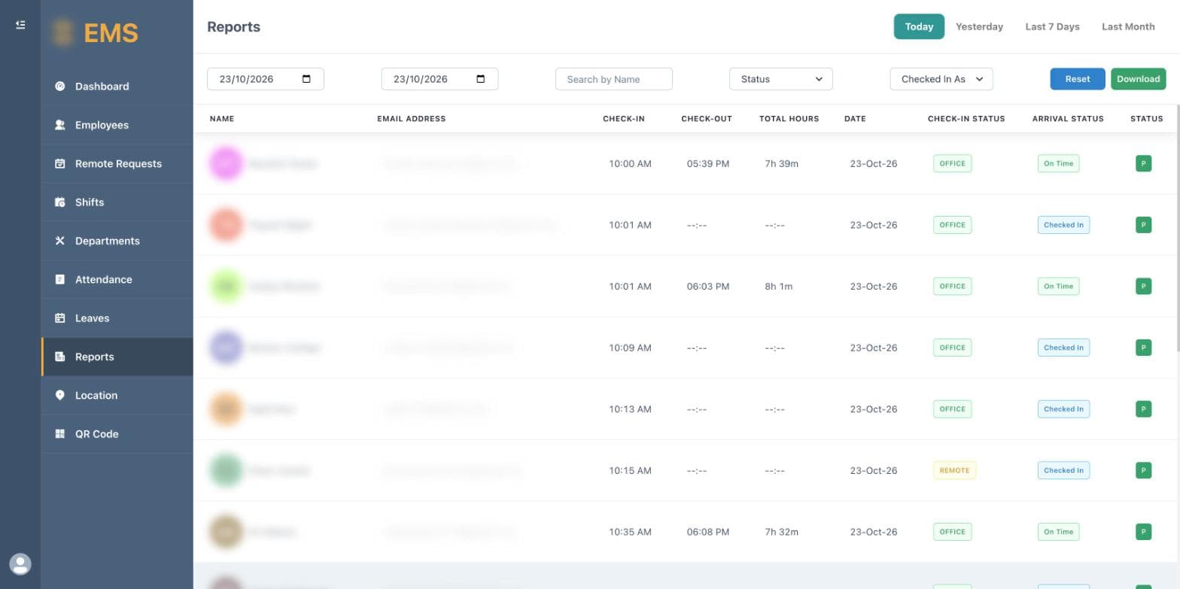
Task: Collapse the sidebar with the menu toggle icon
Action: coord(20,25)
